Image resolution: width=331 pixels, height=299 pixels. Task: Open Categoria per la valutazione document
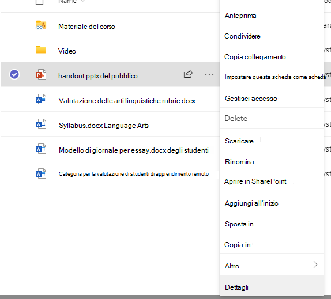tap(134, 174)
